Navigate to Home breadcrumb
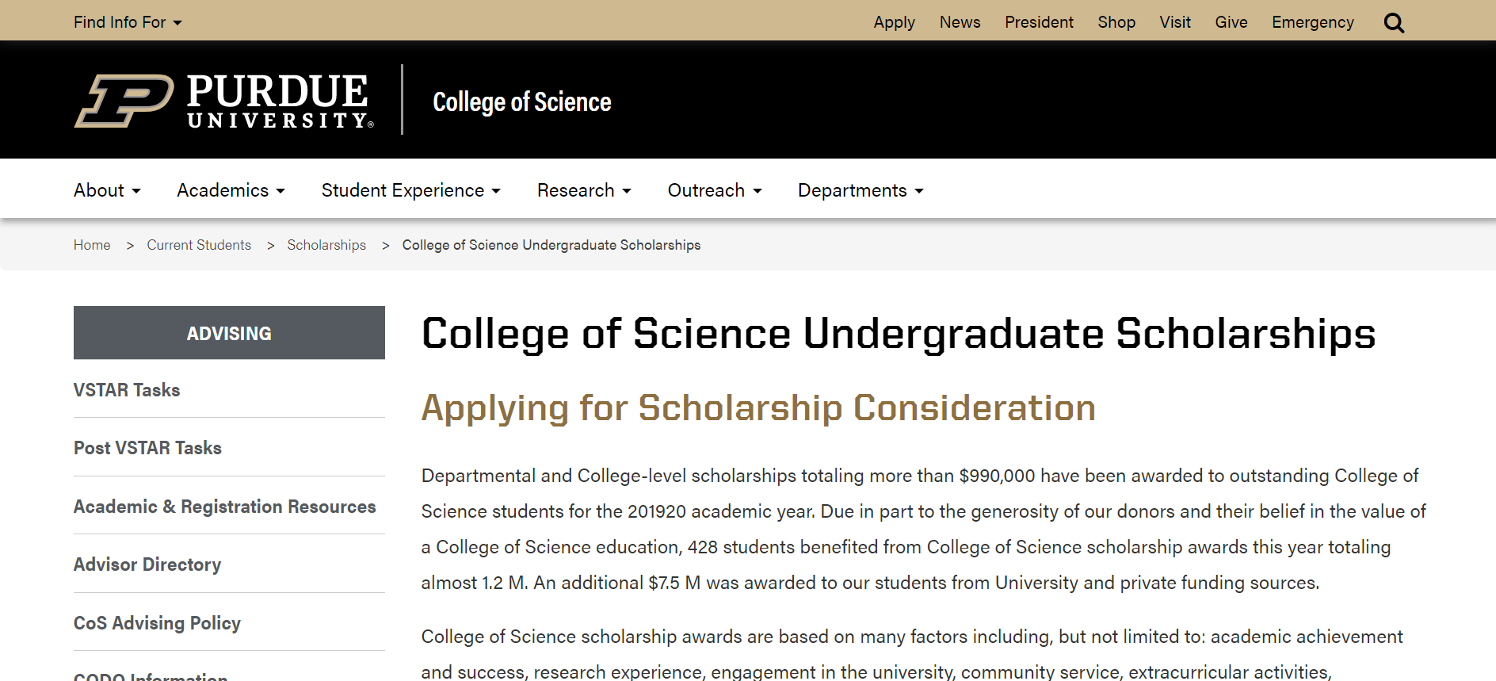Screen dimensions: 1496x681 (x=92, y=245)
